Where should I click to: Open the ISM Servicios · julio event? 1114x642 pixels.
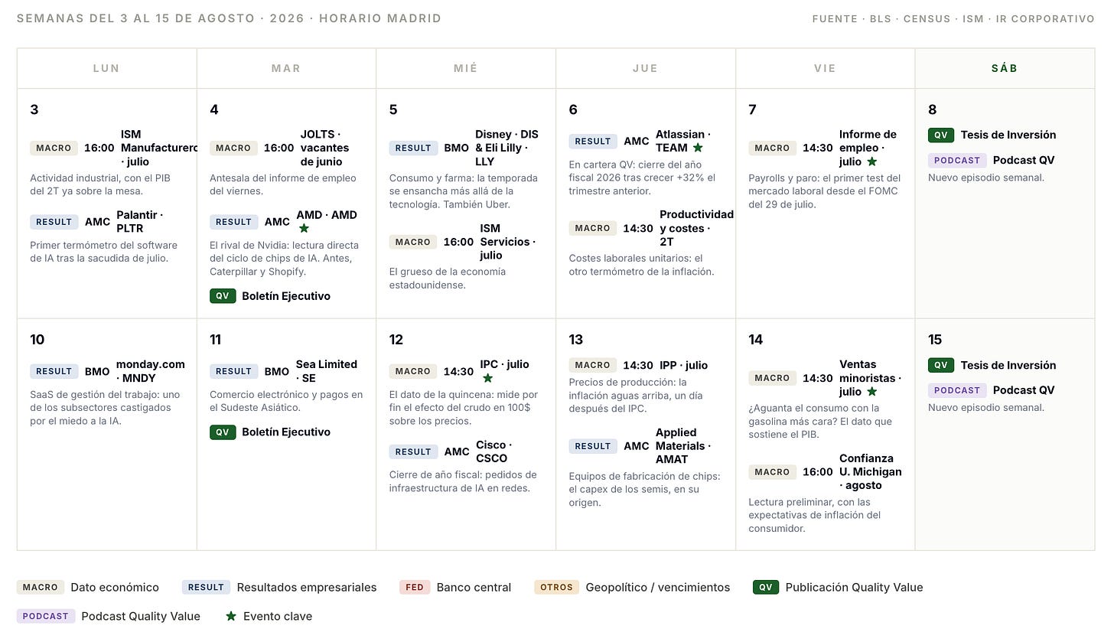pos(507,242)
